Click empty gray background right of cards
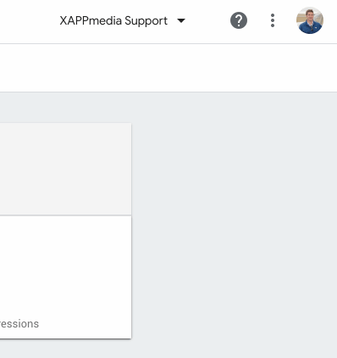 click(235, 227)
